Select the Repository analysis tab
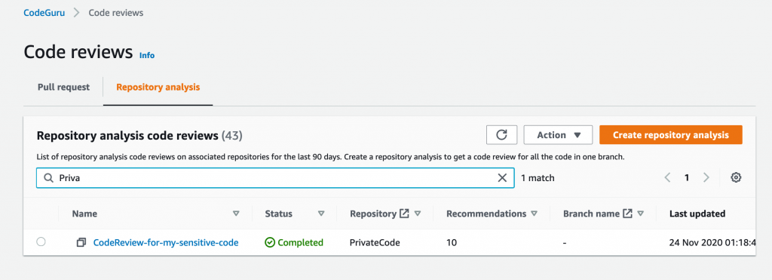The image size is (772, 280). 158,88
